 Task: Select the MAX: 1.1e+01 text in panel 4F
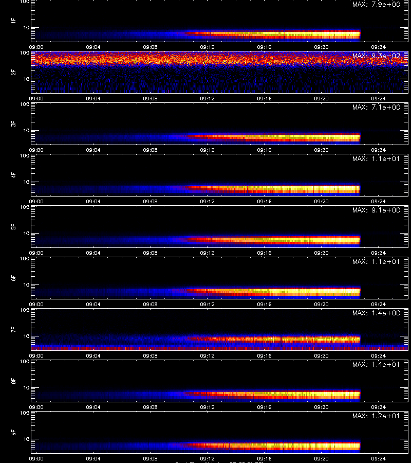point(376,158)
